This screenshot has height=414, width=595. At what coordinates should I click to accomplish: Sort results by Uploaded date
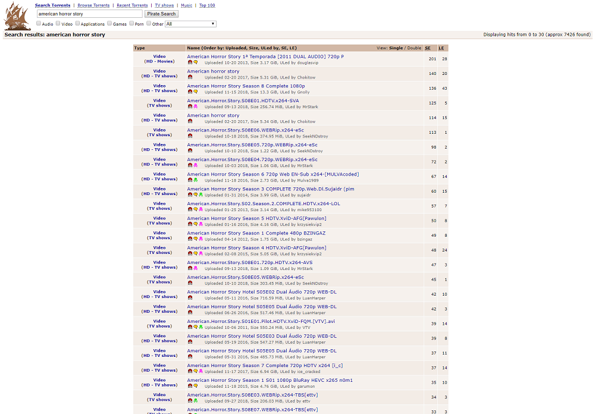(235, 48)
